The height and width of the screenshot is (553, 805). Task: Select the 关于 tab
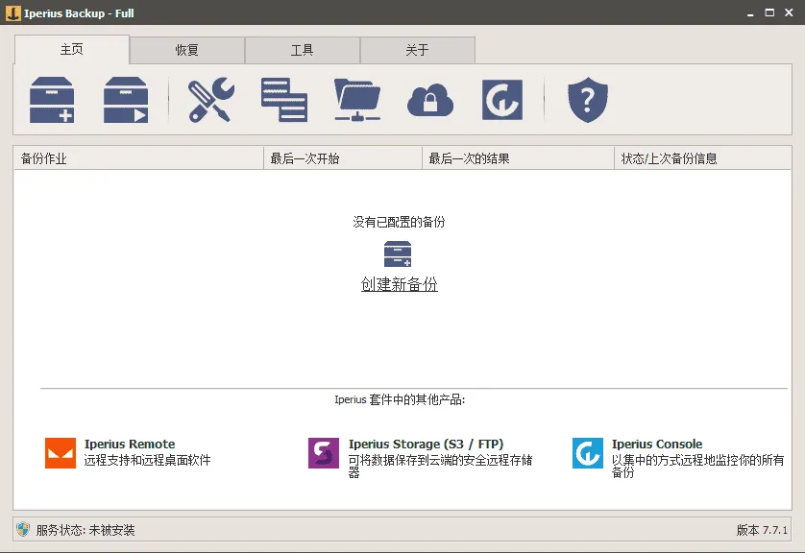(x=418, y=49)
